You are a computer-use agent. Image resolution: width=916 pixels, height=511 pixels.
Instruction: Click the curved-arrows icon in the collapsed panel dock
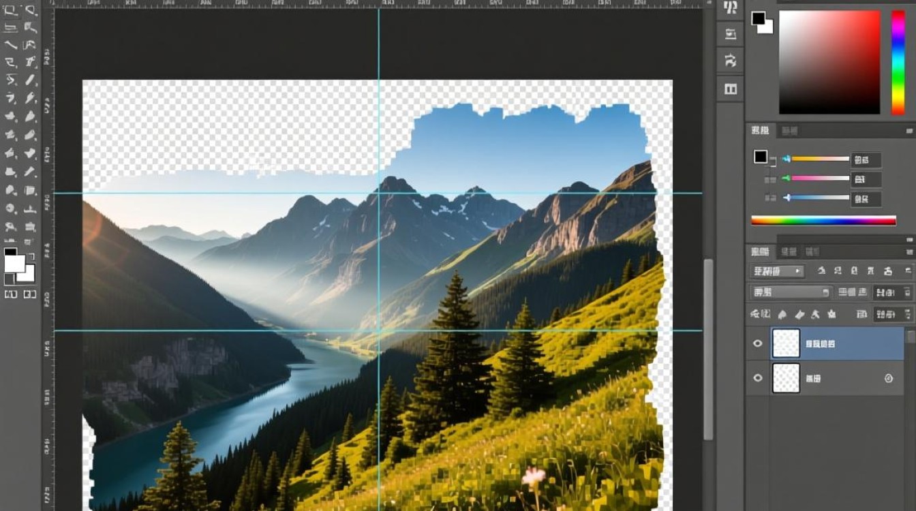click(731, 61)
